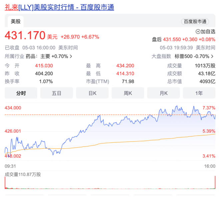Viewport: 219px width, 197px height.
Task: Click the 09:31 time axis label
Action: [10, 166]
